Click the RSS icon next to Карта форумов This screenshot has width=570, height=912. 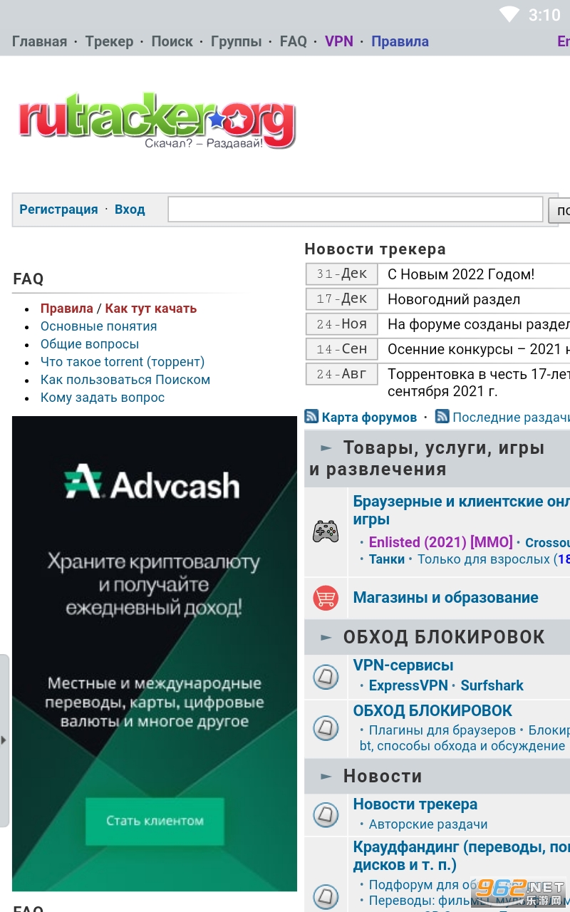(x=311, y=417)
